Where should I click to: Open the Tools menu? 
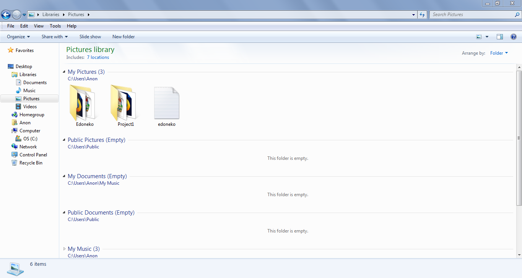[55, 26]
